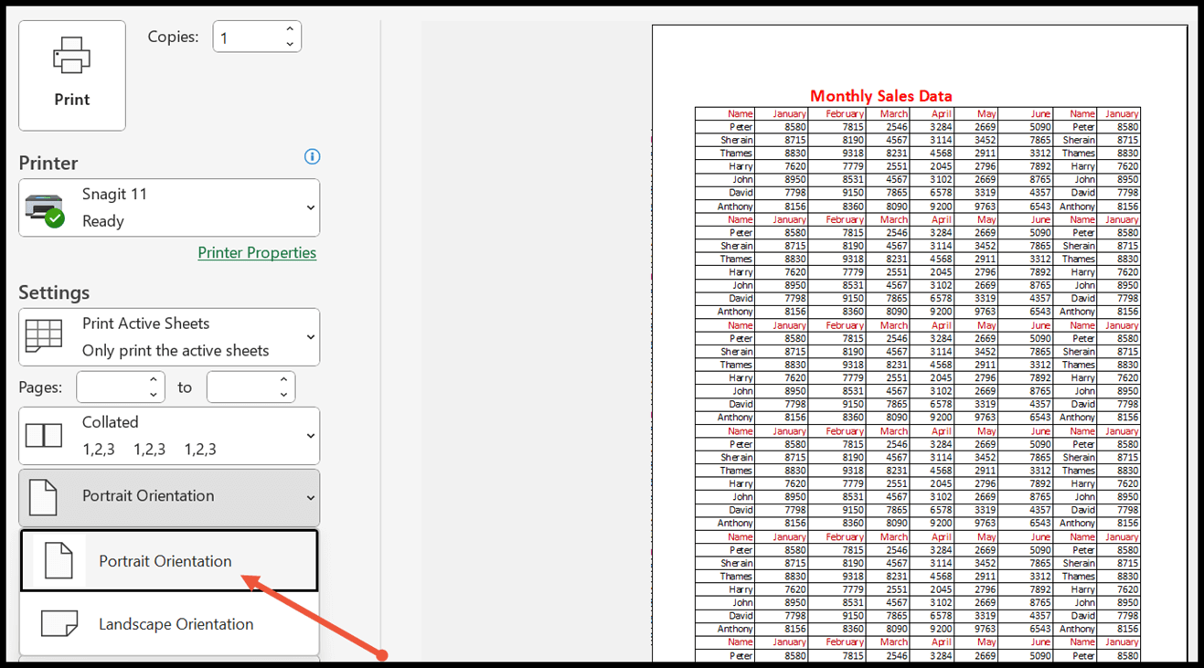Click the info icon beside Printer heading
The image size is (1204, 668).
point(312,156)
